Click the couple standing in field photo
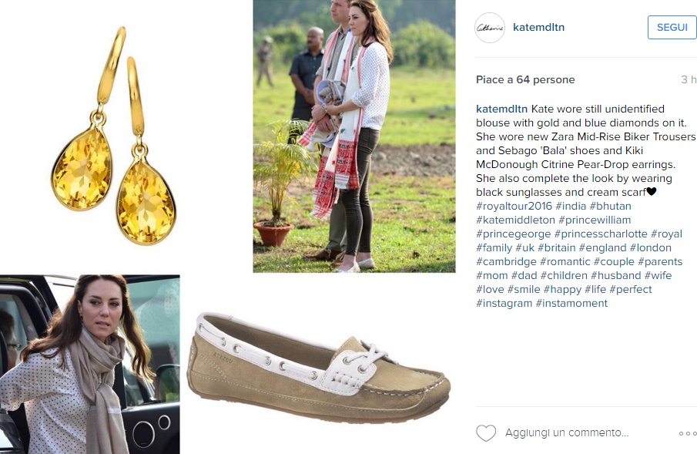Viewport: 697px width, 454px height. [x=354, y=136]
